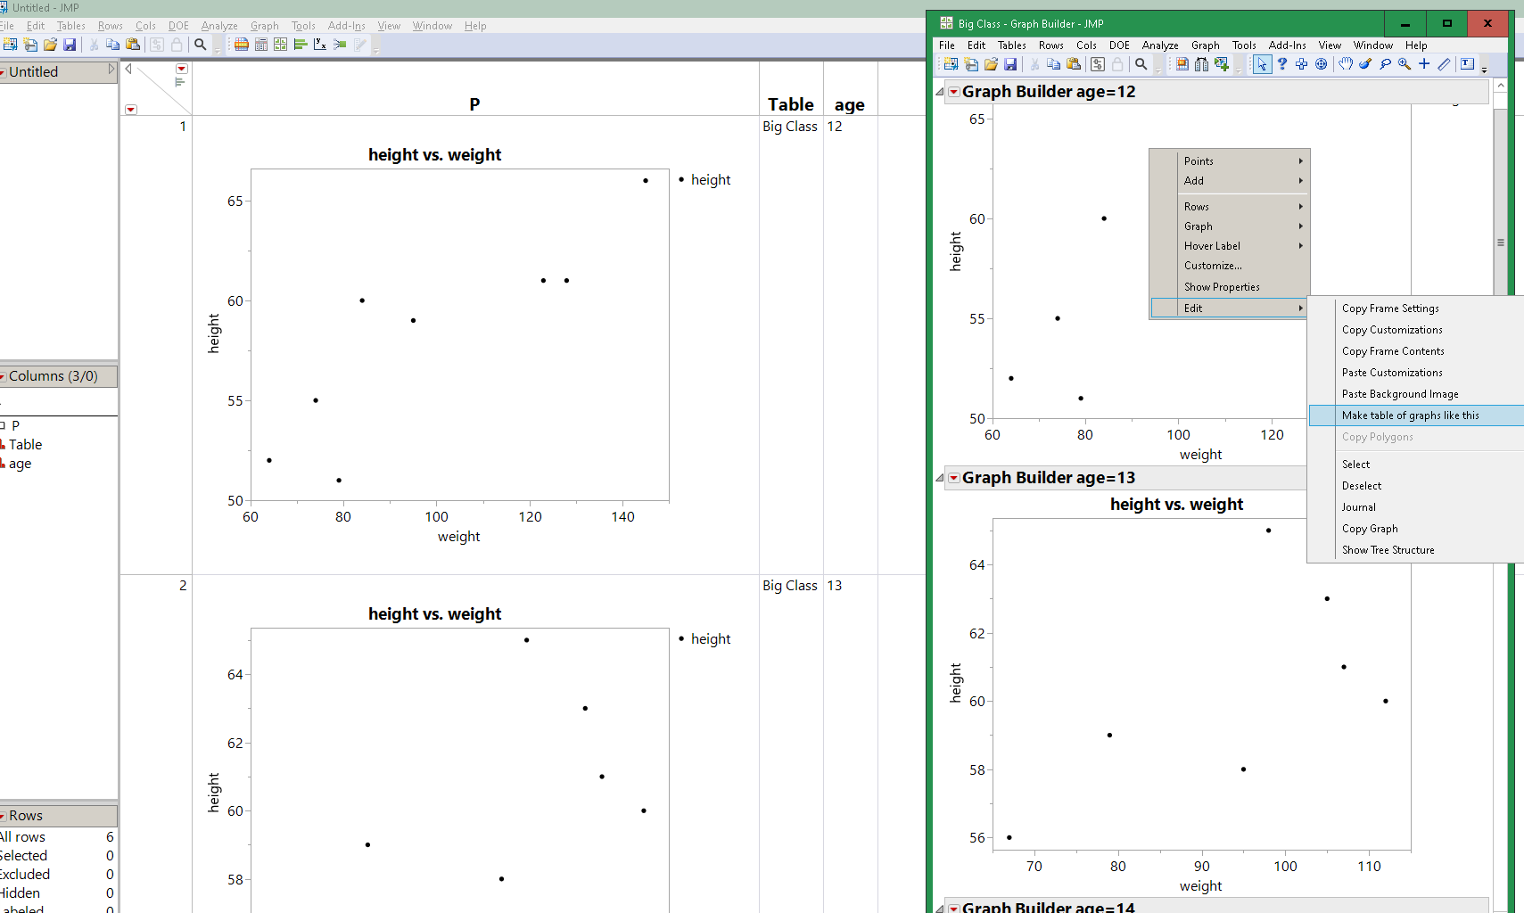Image resolution: width=1524 pixels, height=913 pixels.
Task: Click the Selected rows entry in Rows panel
Action: click(24, 855)
